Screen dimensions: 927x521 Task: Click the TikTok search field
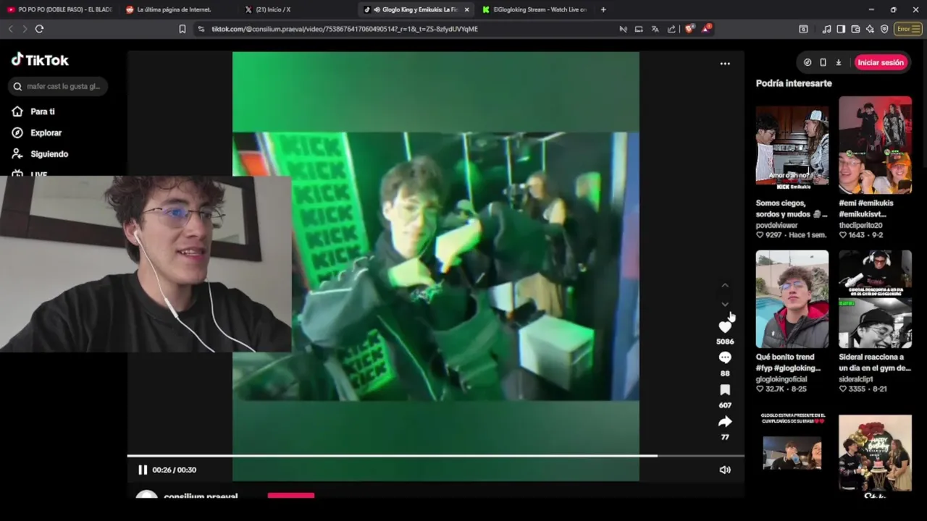[58, 86]
